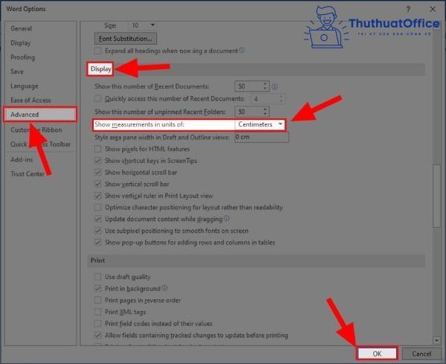446x364 pixels.
Task: Toggle Show pixels for HTML features
Action: [x=98, y=149]
